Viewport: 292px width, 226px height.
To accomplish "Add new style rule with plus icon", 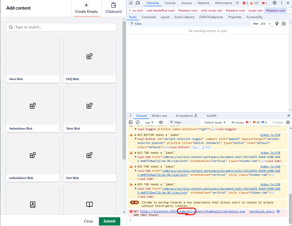I will point(270,23).
